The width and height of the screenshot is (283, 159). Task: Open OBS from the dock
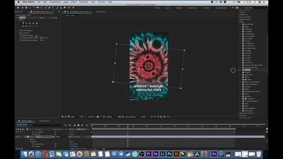(141, 154)
